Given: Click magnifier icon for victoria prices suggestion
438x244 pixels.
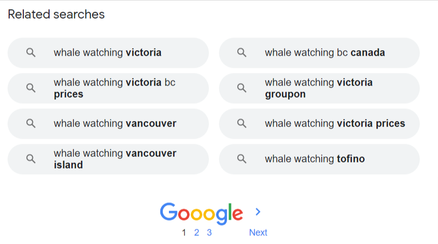Looking at the screenshot, I should (242, 124).
